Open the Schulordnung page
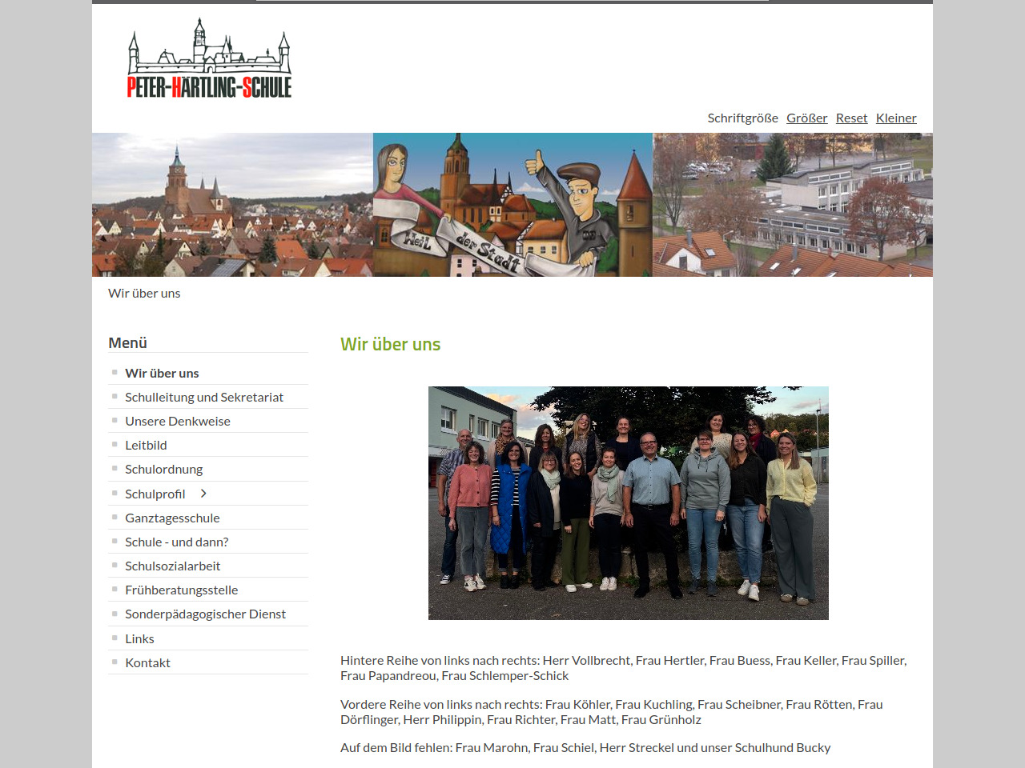 pos(163,469)
